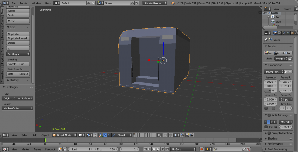Click the resolution percentage 50% slider
Image resolution: width=298 pixels, height=152 pixels.
point(271,90)
